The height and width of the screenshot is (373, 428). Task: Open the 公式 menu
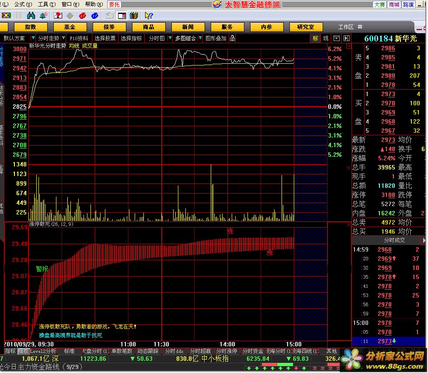[23, 4]
